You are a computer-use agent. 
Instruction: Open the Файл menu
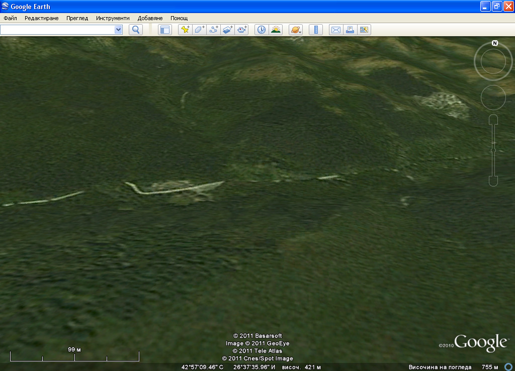click(10, 18)
